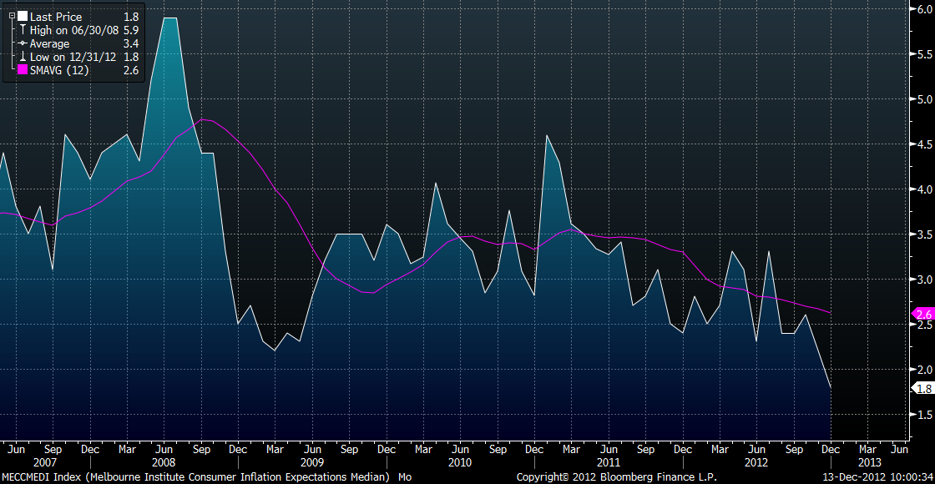Select the Average legend entry text
935x484 pixels.
point(50,43)
